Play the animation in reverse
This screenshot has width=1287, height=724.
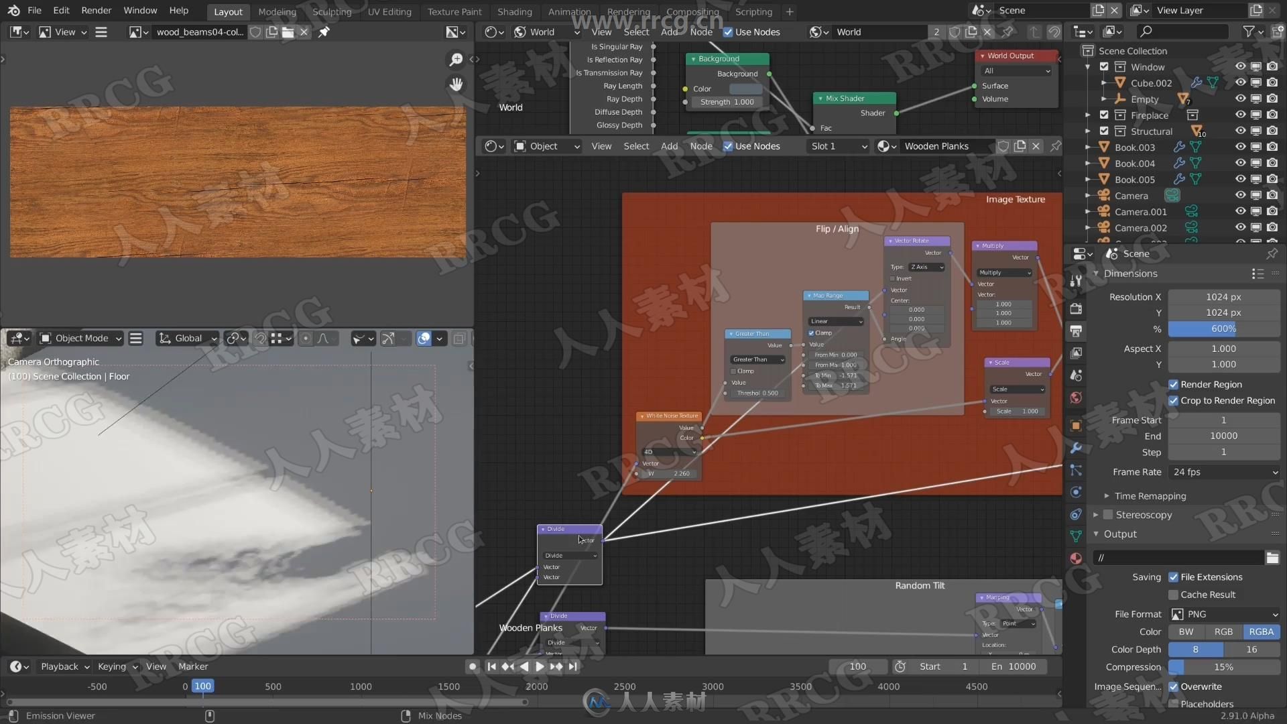click(x=524, y=666)
